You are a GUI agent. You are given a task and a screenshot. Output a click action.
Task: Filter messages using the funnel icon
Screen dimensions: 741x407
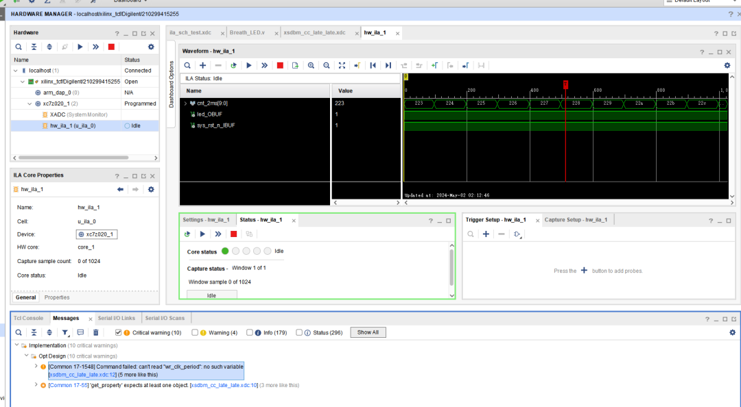[x=65, y=333]
